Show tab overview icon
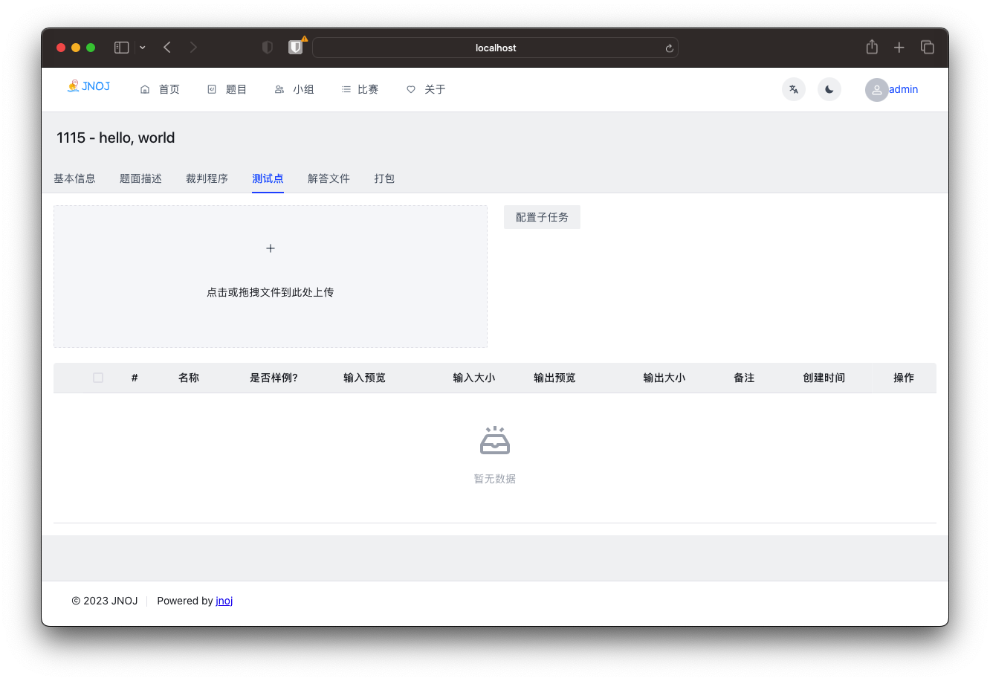 [x=928, y=48]
